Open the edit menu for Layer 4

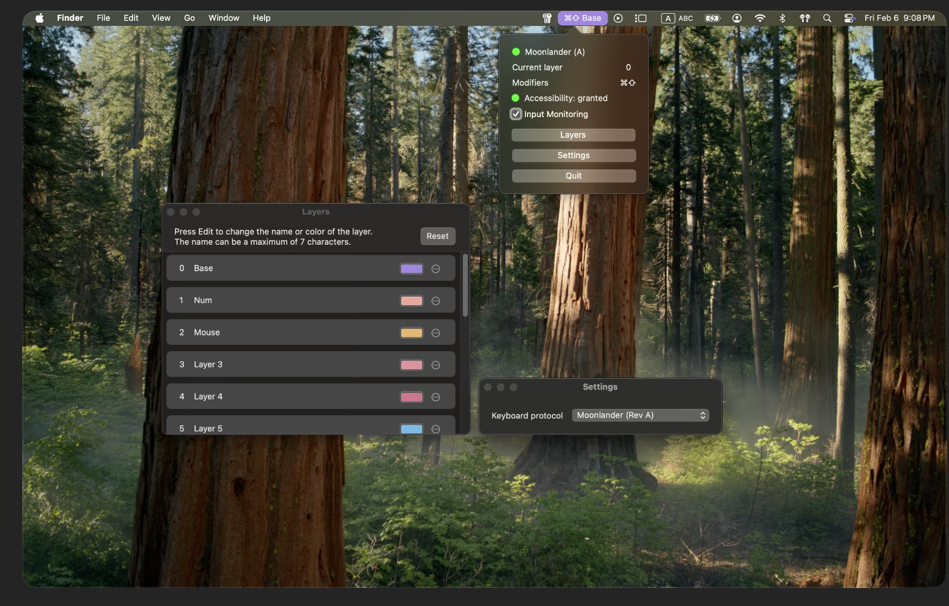click(x=436, y=397)
